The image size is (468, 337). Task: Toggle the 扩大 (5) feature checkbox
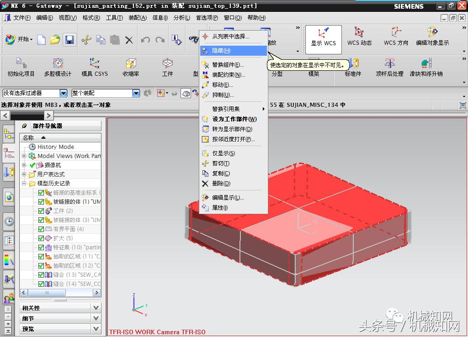click(40, 238)
